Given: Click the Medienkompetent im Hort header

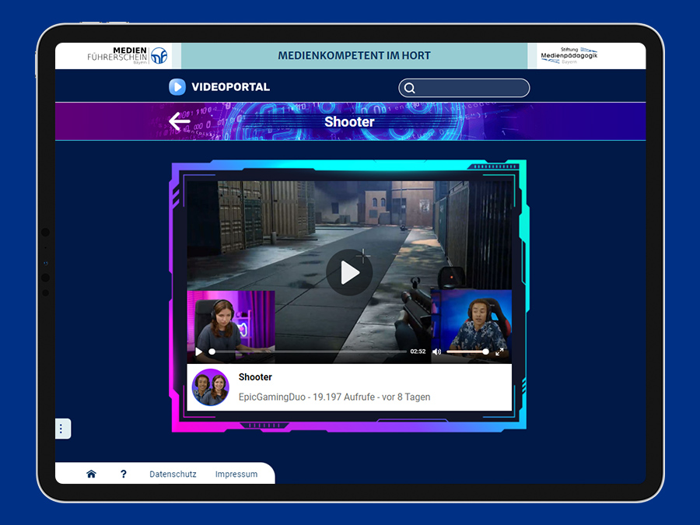Looking at the screenshot, I should pos(354,56).
